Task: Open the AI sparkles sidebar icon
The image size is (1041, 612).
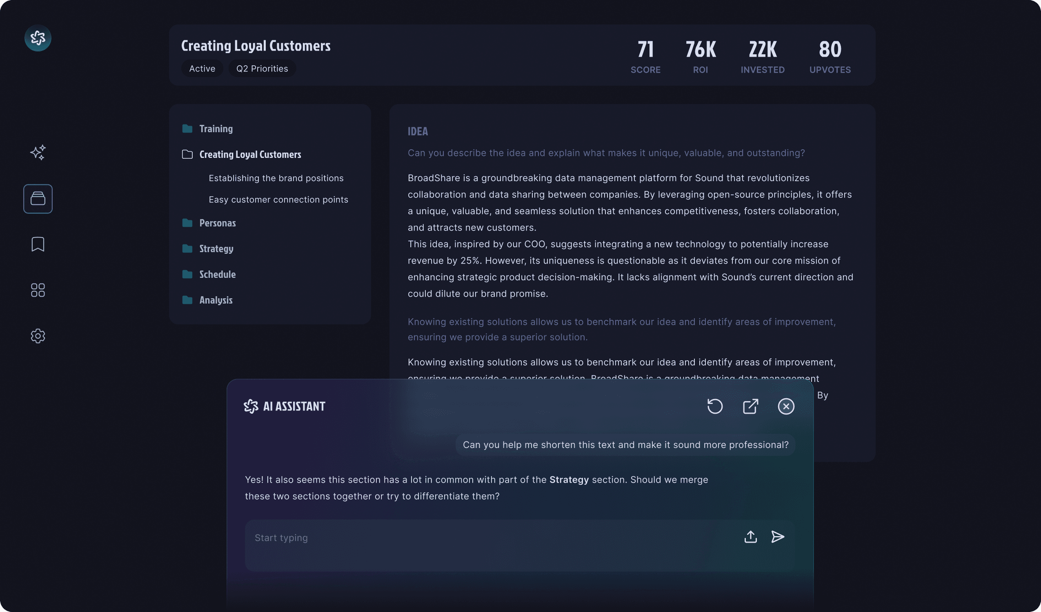Action: [38, 152]
